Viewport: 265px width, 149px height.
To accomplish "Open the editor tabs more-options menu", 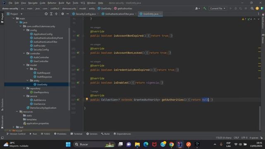I will coord(258,14).
